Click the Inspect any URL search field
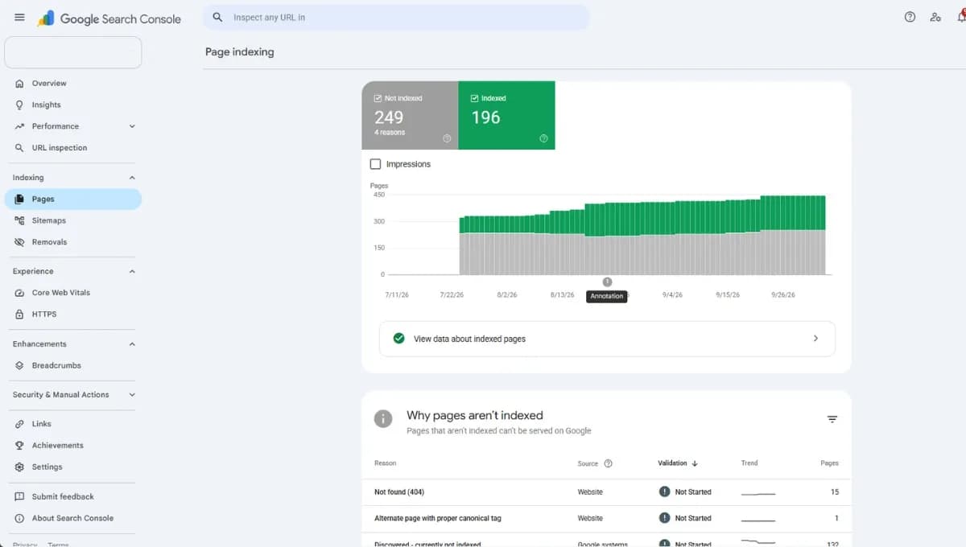 (396, 17)
